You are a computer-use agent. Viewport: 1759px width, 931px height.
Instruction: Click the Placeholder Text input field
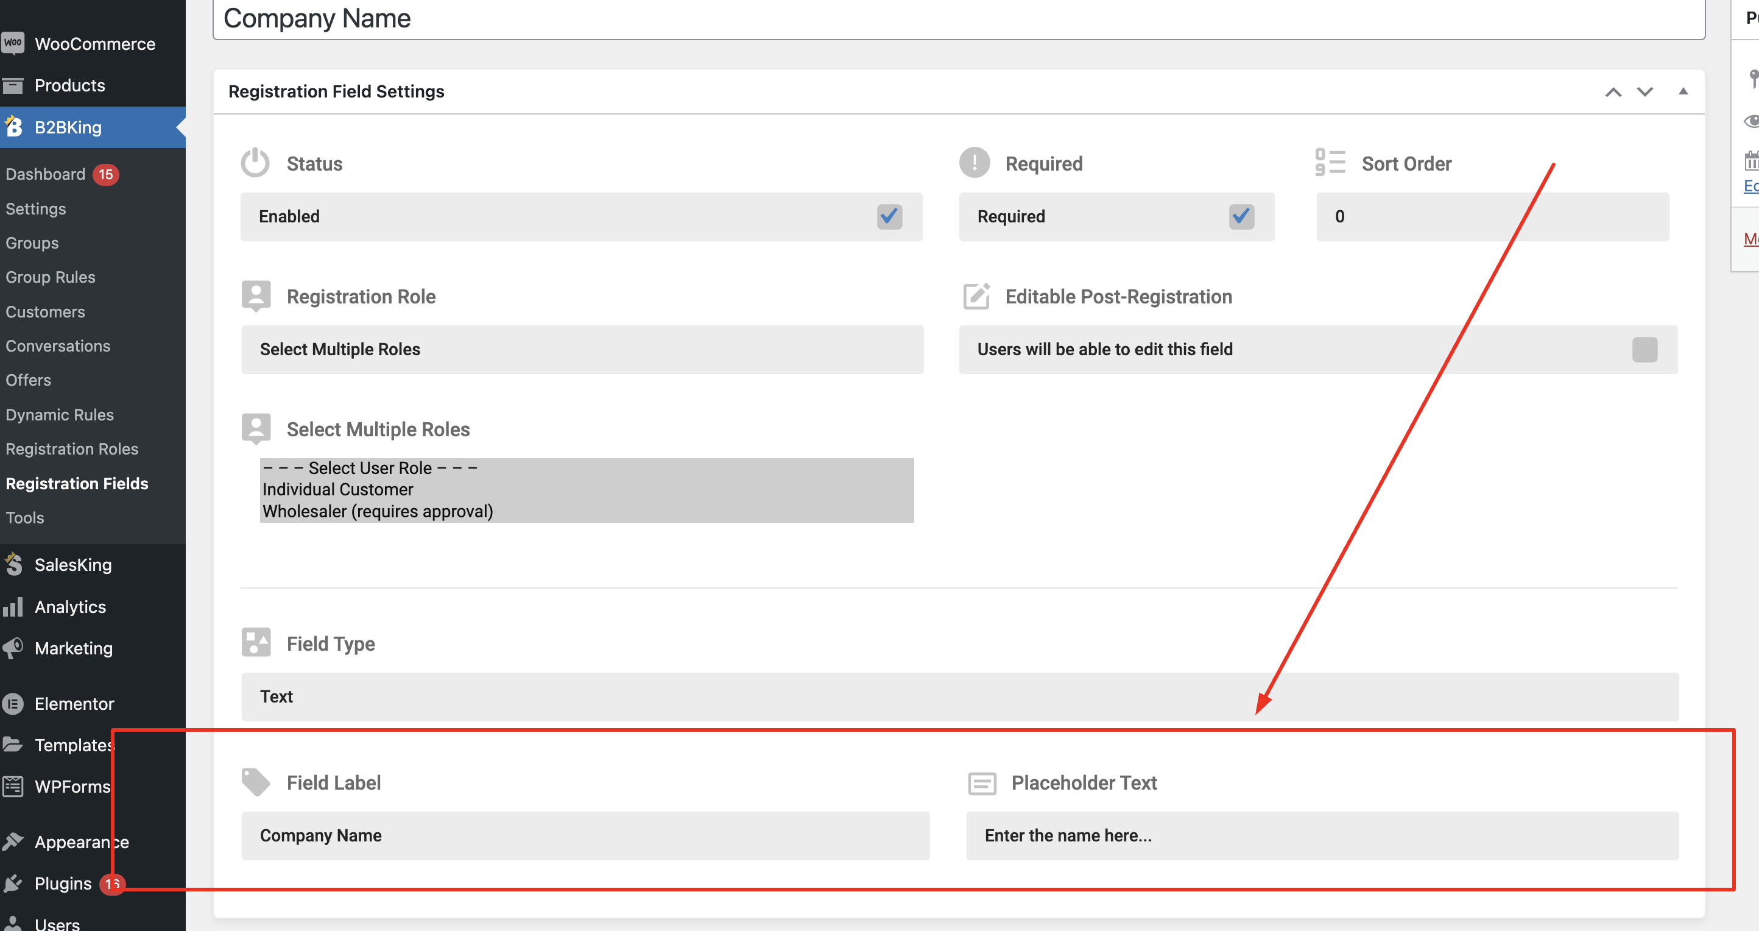click(x=1323, y=835)
